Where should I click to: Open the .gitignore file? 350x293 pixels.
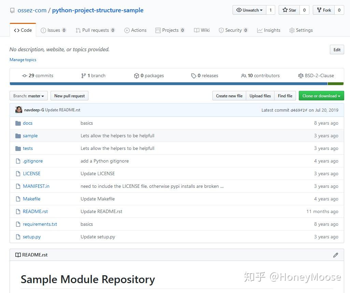pyautogui.click(x=33, y=161)
